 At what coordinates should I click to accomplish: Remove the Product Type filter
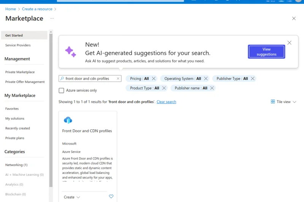click(x=164, y=88)
